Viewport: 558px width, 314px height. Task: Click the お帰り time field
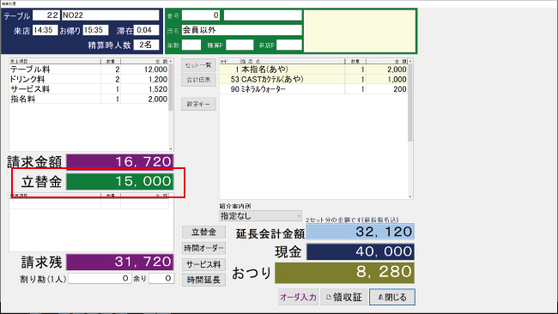coord(95,30)
